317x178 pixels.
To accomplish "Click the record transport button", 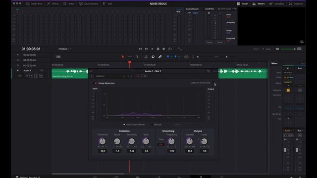I will click(x=164, y=49).
